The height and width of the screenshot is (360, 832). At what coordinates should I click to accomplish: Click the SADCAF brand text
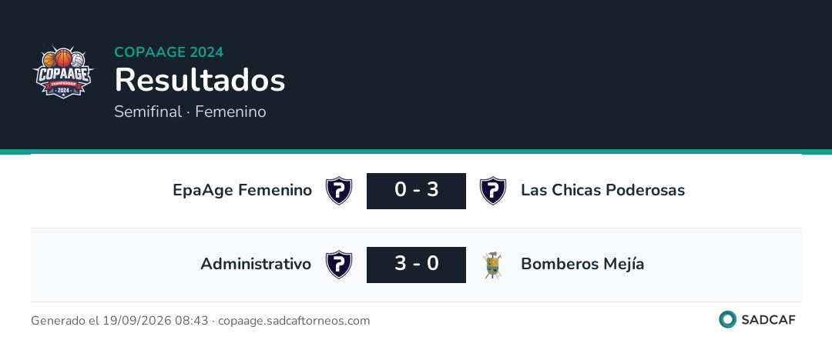click(x=768, y=320)
